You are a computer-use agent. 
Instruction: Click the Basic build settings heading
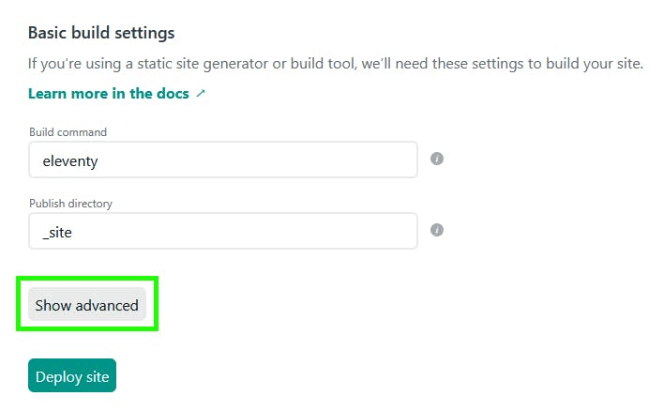[x=101, y=33]
